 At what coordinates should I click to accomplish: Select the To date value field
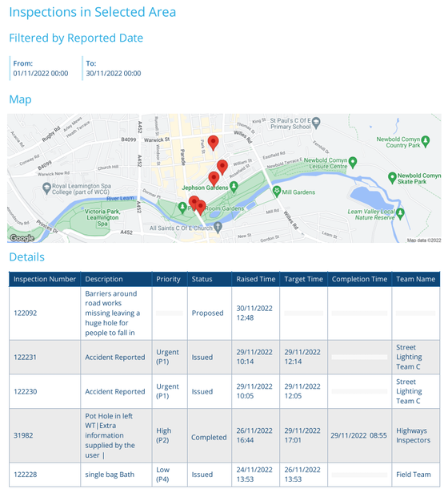click(114, 73)
